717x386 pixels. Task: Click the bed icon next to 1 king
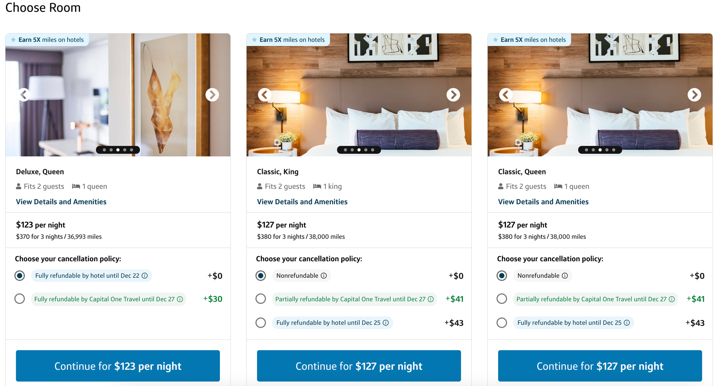tap(317, 186)
